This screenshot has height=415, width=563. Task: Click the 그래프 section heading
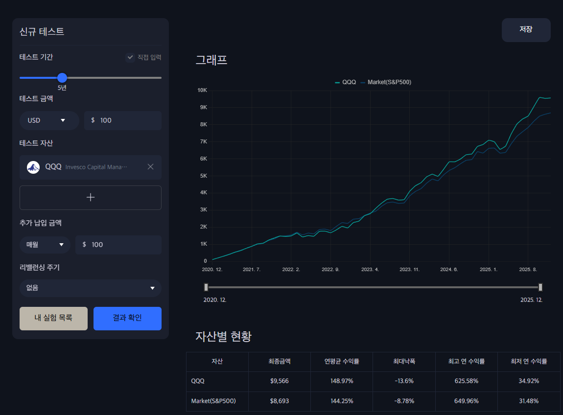click(211, 60)
